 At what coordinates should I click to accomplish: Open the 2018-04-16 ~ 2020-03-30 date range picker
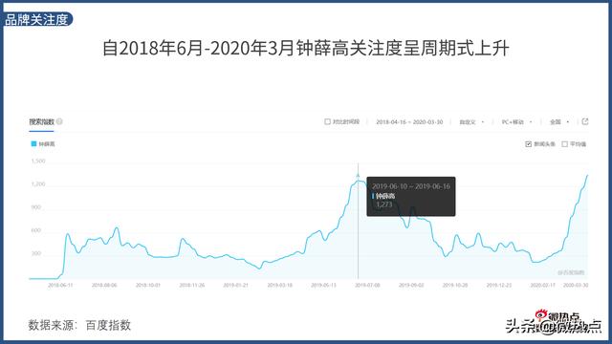409,122
